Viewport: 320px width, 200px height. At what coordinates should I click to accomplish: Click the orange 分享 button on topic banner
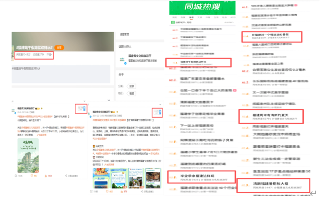tap(59, 48)
